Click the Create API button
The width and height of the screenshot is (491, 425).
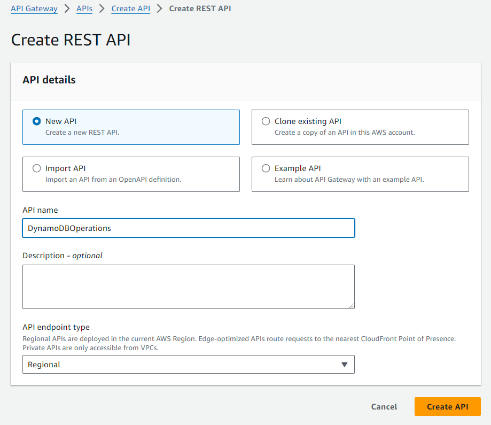pos(447,407)
